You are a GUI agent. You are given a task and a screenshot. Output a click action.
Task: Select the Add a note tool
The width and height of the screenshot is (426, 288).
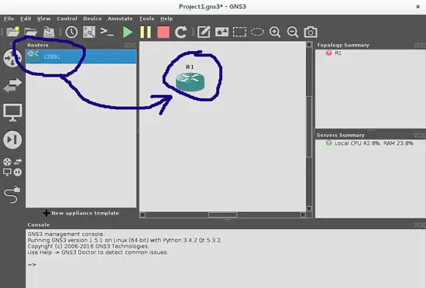click(x=204, y=32)
